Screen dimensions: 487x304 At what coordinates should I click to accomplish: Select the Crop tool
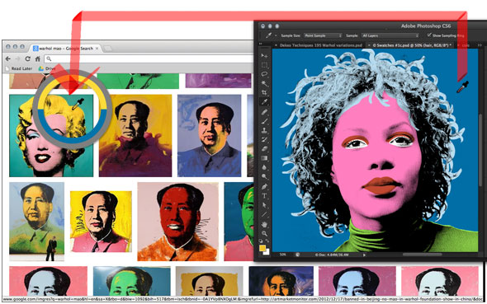[x=264, y=92]
